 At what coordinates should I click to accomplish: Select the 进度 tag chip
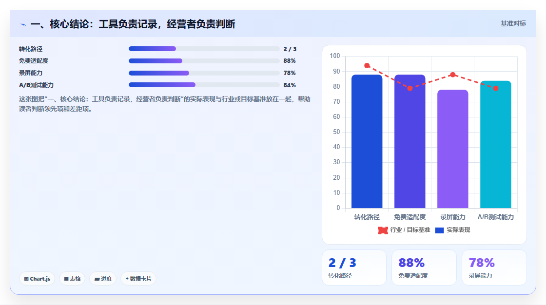(x=103, y=279)
